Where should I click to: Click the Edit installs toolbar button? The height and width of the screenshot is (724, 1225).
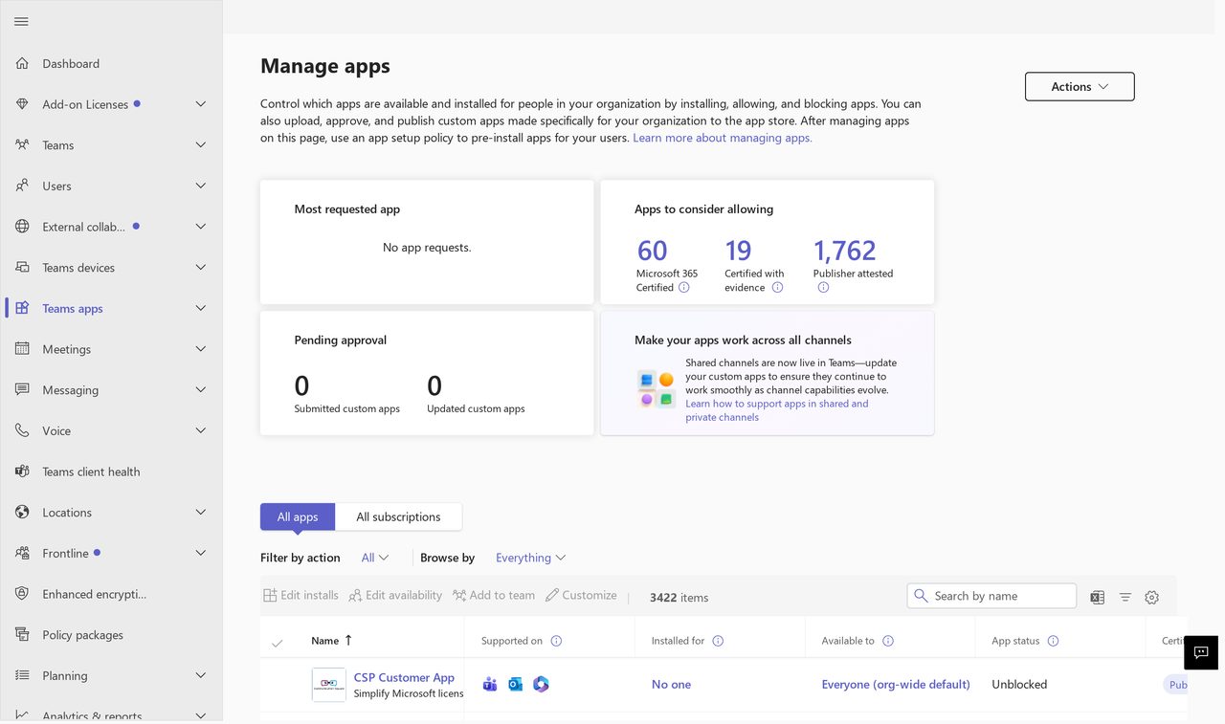pyautogui.click(x=301, y=595)
